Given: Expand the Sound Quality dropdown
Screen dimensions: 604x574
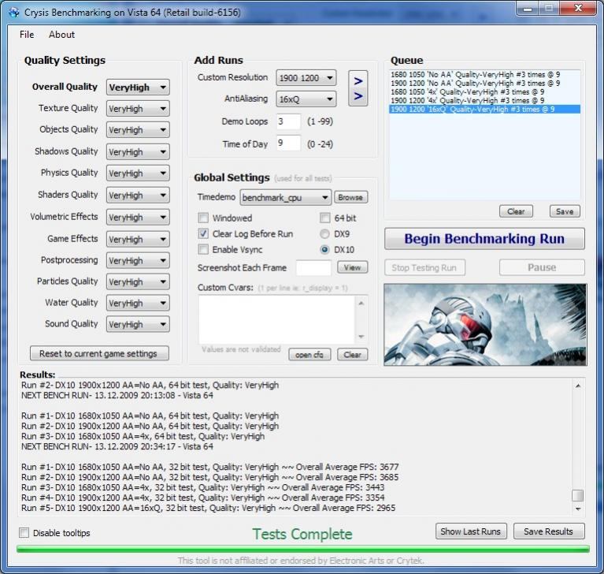Looking at the screenshot, I should tap(138, 323).
